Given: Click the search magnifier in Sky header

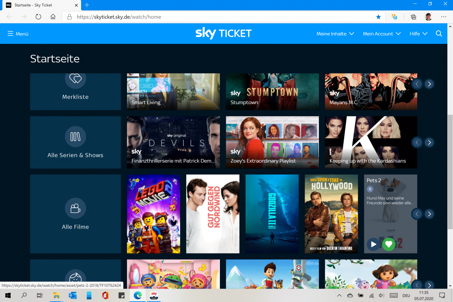Looking at the screenshot, I should coord(439,34).
